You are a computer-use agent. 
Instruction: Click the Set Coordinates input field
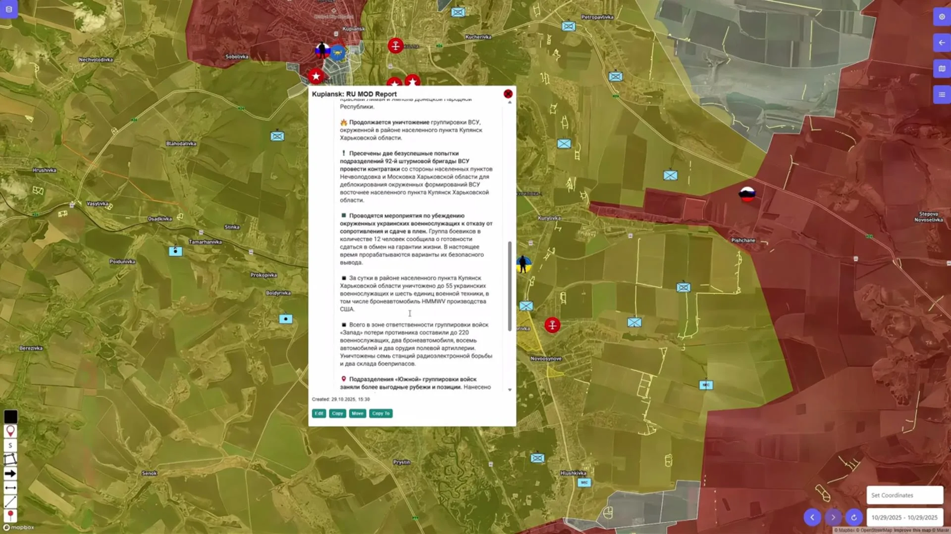[x=904, y=495]
